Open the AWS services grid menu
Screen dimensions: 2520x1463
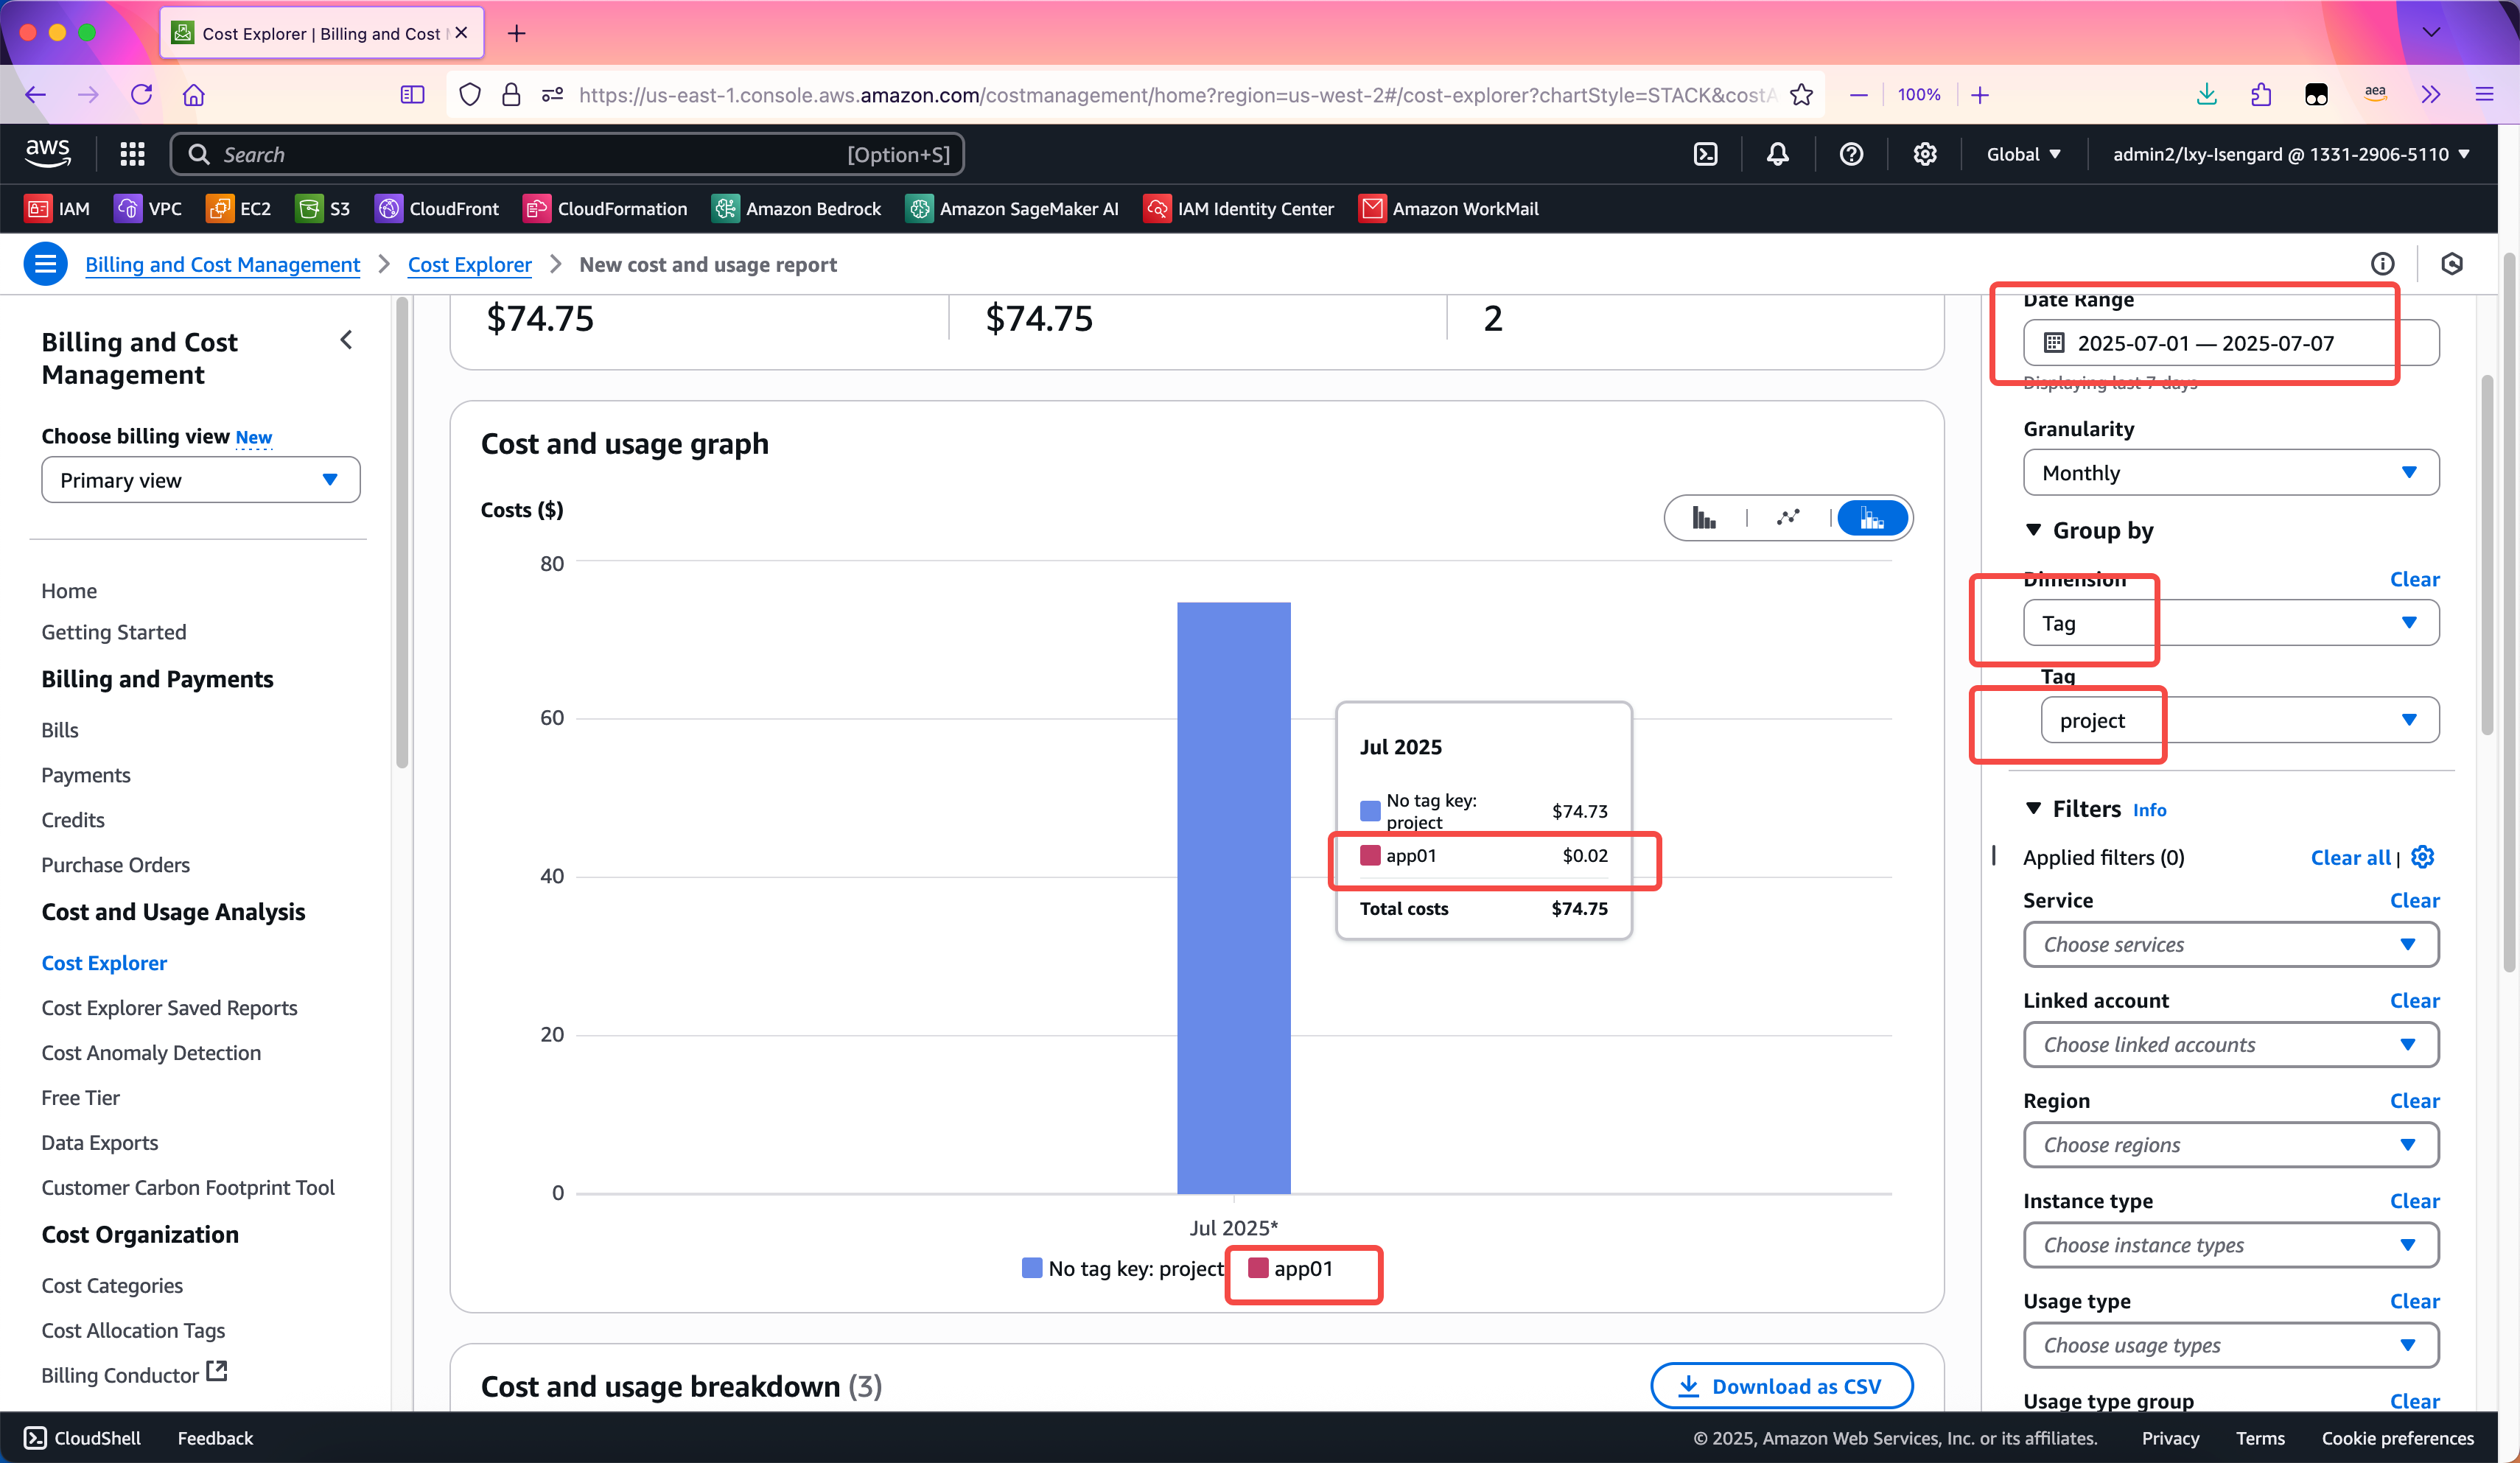coord(132,154)
